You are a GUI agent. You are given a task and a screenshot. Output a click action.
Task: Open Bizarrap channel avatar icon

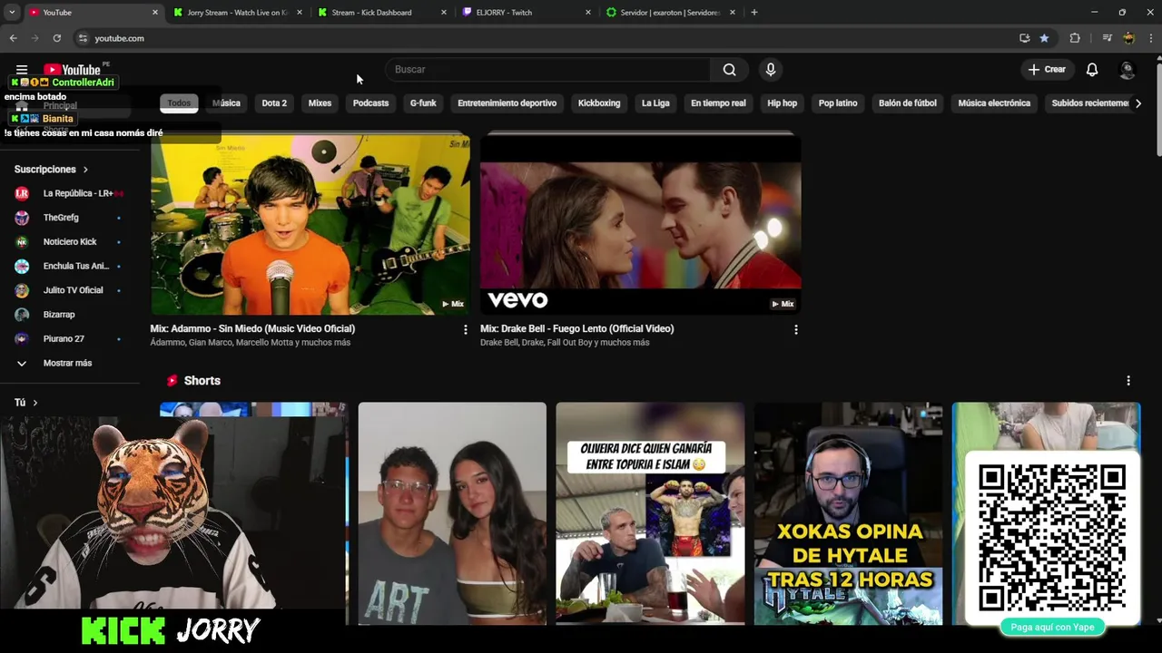(22, 315)
